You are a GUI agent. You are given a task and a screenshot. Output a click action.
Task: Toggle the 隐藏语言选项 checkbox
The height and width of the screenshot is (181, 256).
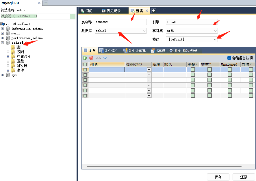pos(229,58)
